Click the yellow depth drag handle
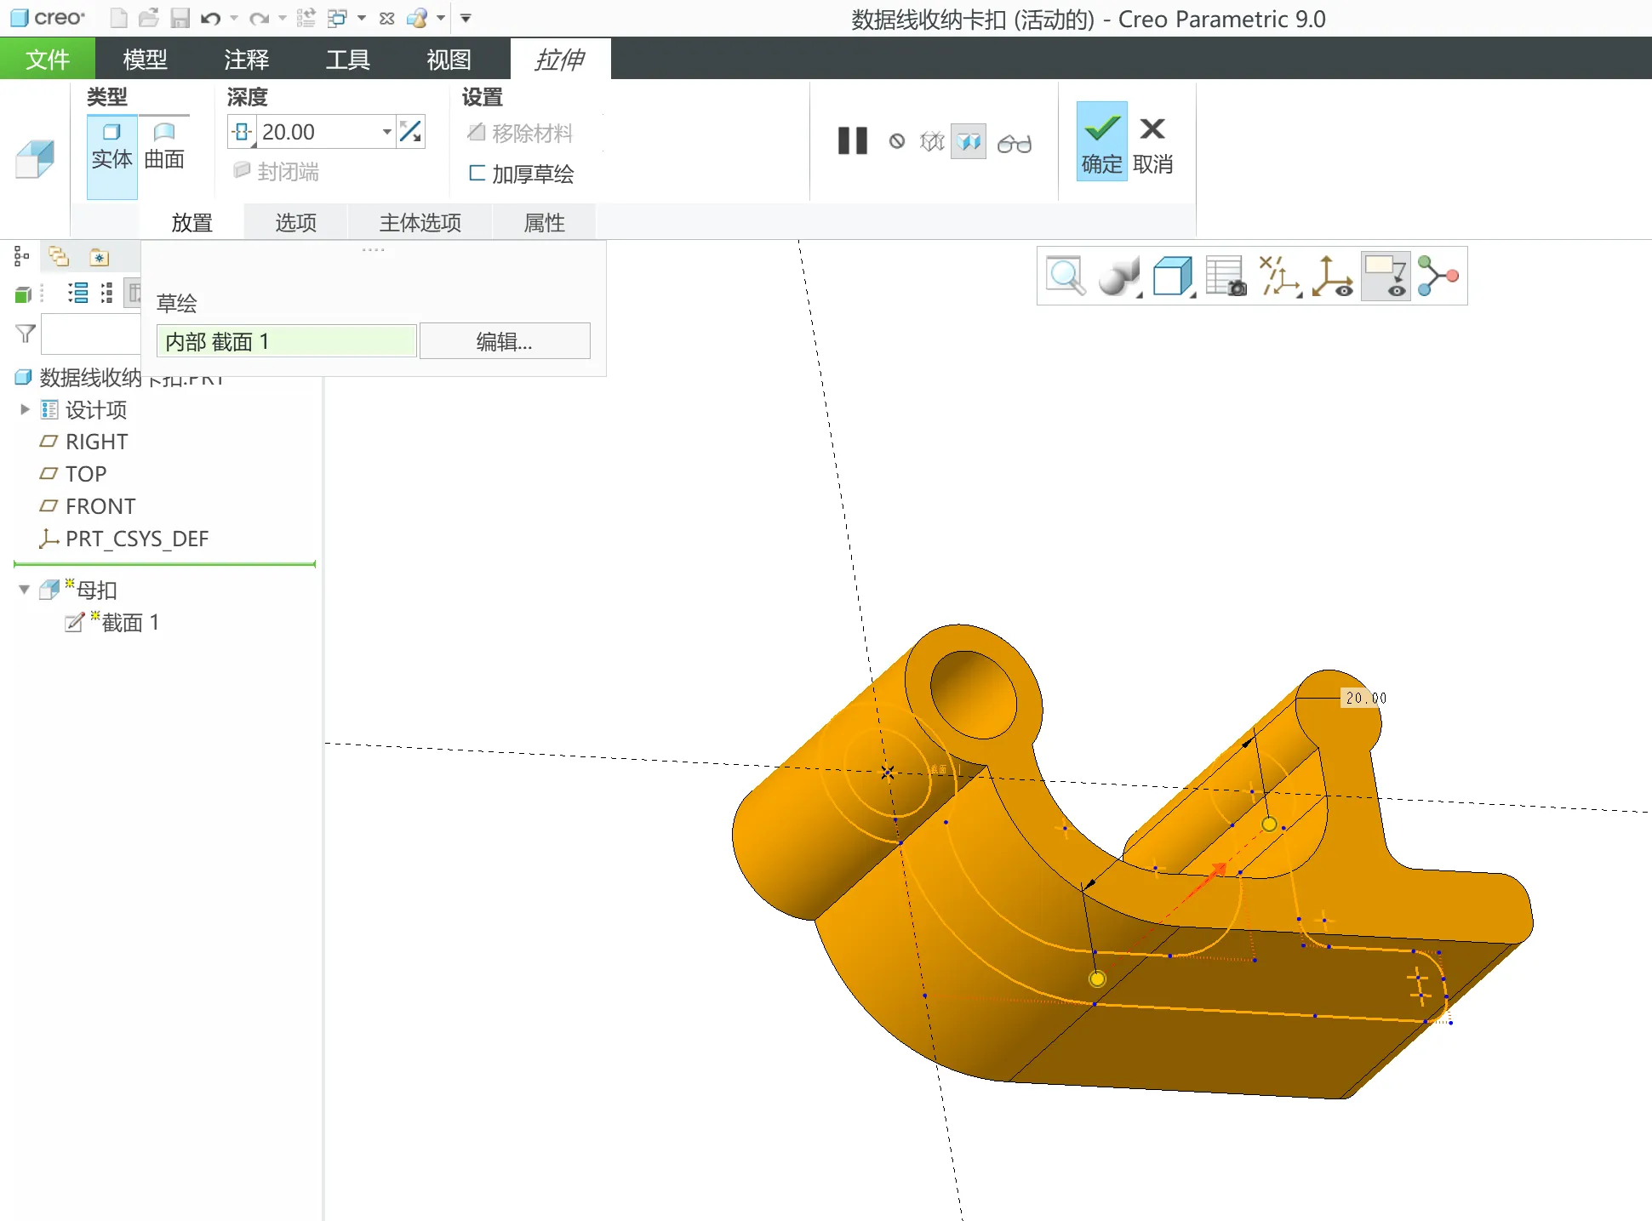Image resolution: width=1652 pixels, height=1221 pixels. point(1269,824)
